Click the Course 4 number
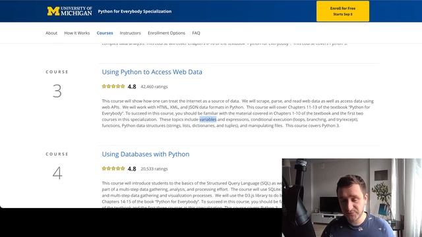Screen dimensions: 422x237 [x=57, y=173]
